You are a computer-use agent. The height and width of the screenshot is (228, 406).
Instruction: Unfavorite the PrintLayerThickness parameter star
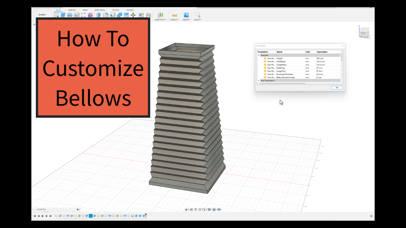265,74
